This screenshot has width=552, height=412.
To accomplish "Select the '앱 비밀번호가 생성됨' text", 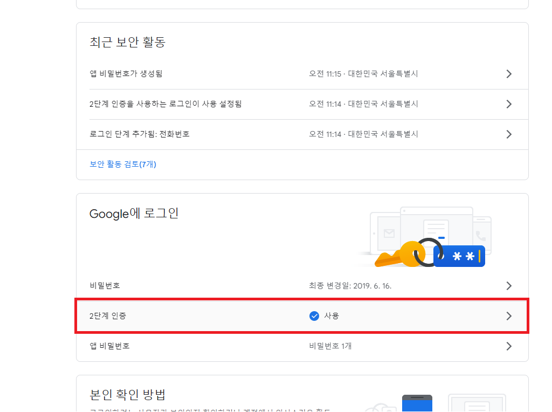I will [126, 74].
